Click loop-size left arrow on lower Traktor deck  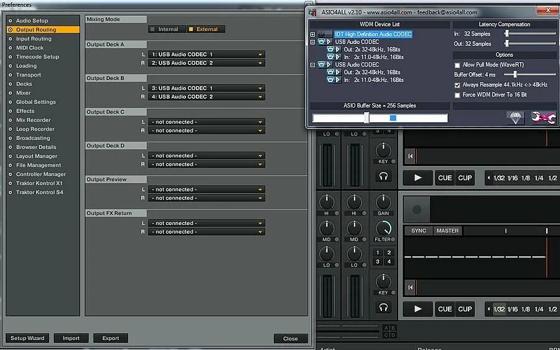488,309
